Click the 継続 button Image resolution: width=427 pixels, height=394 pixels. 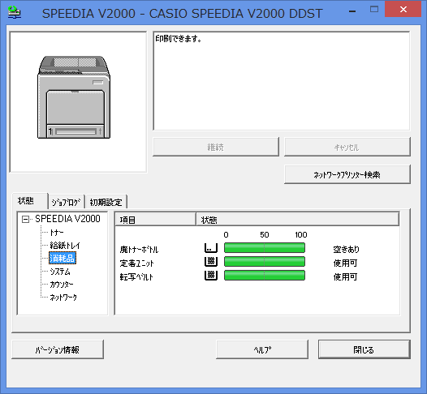[216, 147]
